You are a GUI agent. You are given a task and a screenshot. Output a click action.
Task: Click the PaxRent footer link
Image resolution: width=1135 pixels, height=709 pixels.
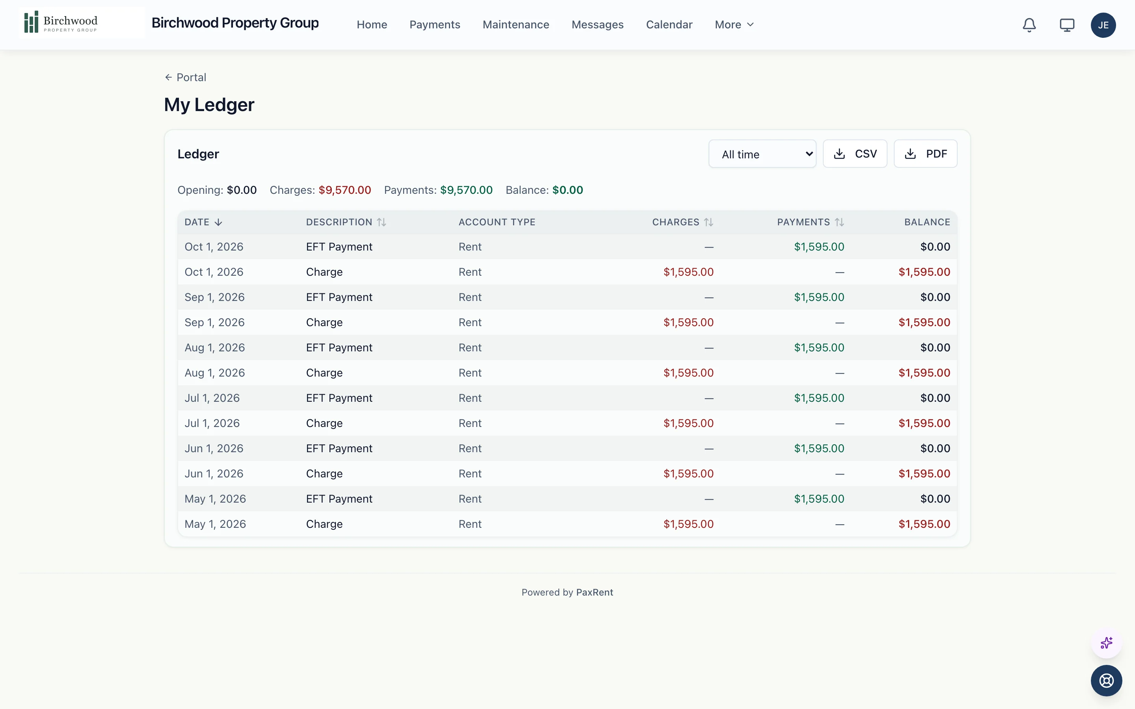(x=594, y=592)
